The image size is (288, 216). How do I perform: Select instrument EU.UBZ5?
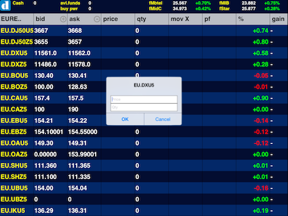[14, 199]
